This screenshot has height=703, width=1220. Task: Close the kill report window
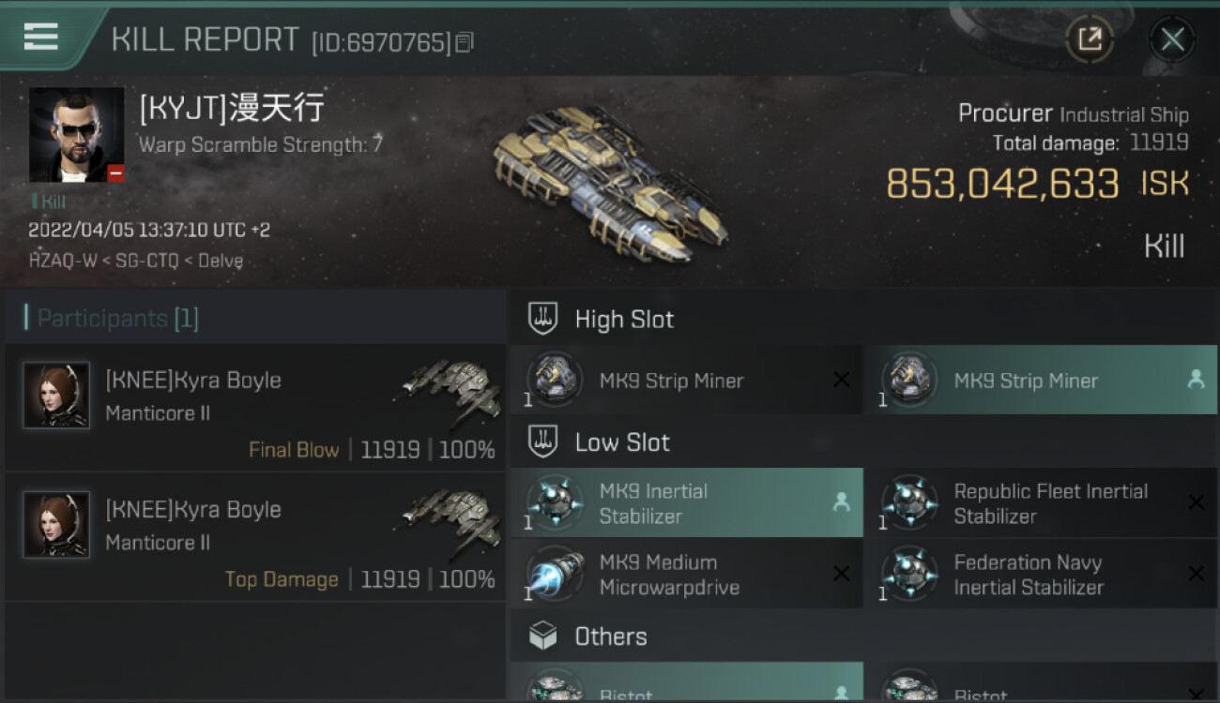pyautogui.click(x=1172, y=39)
